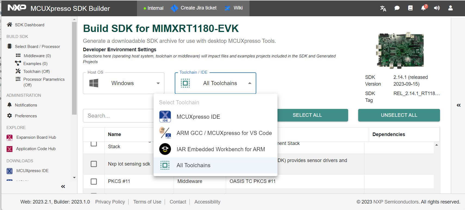
Task: Open the Terms of Use link
Action: click(x=147, y=202)
